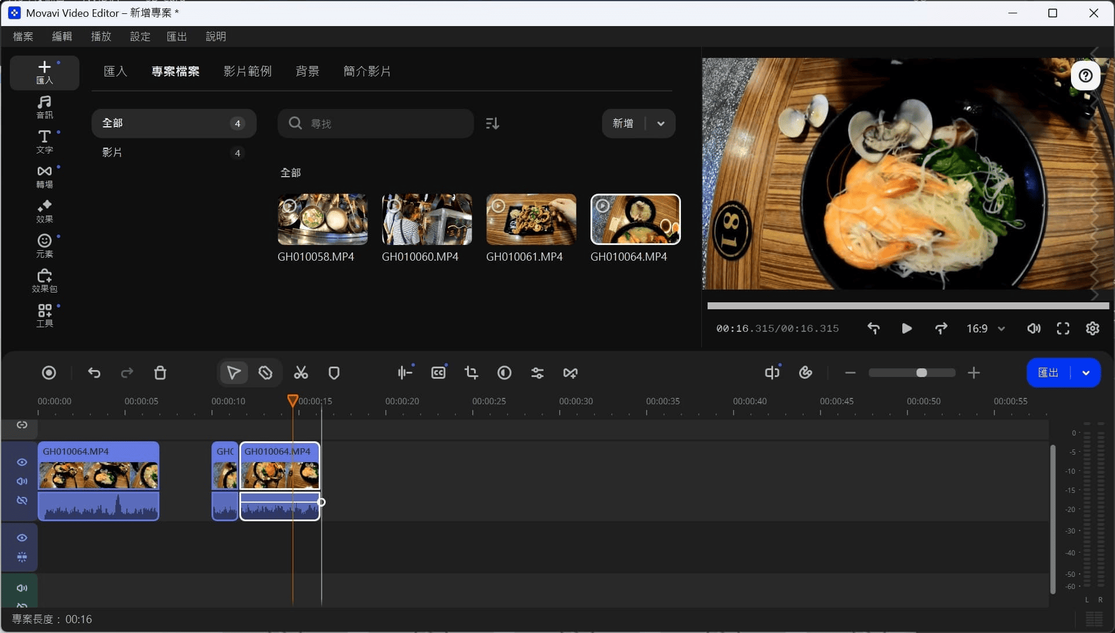Expand the 匯出 export options arrow

tap(1086, 373)
